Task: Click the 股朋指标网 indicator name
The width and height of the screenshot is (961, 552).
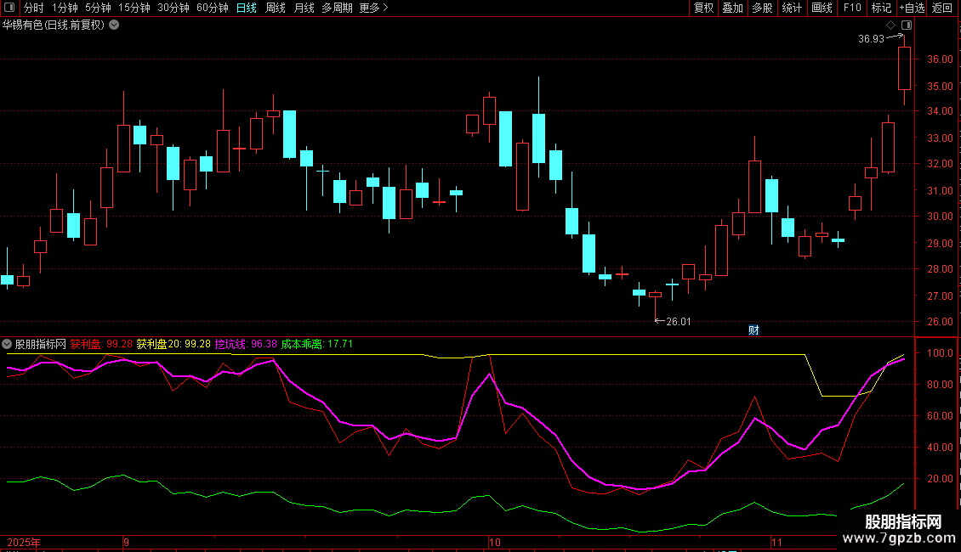Action: pyautogui.click(x=41, y=344)
